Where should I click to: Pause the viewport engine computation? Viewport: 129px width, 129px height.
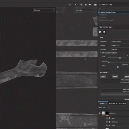tap(76, 5)
